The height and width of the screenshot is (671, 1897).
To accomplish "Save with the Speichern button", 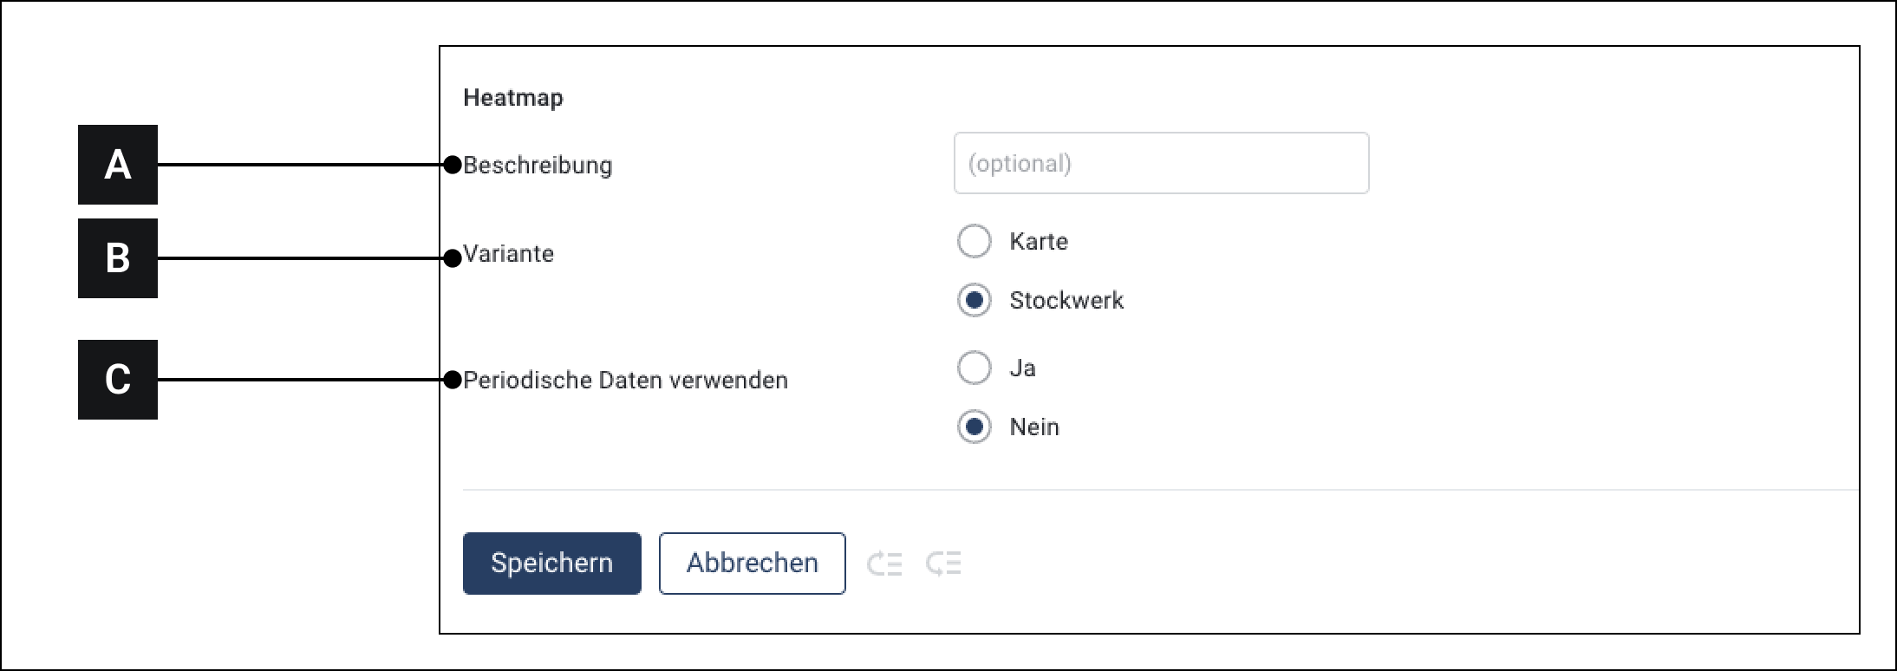I will tap(551, 564).
